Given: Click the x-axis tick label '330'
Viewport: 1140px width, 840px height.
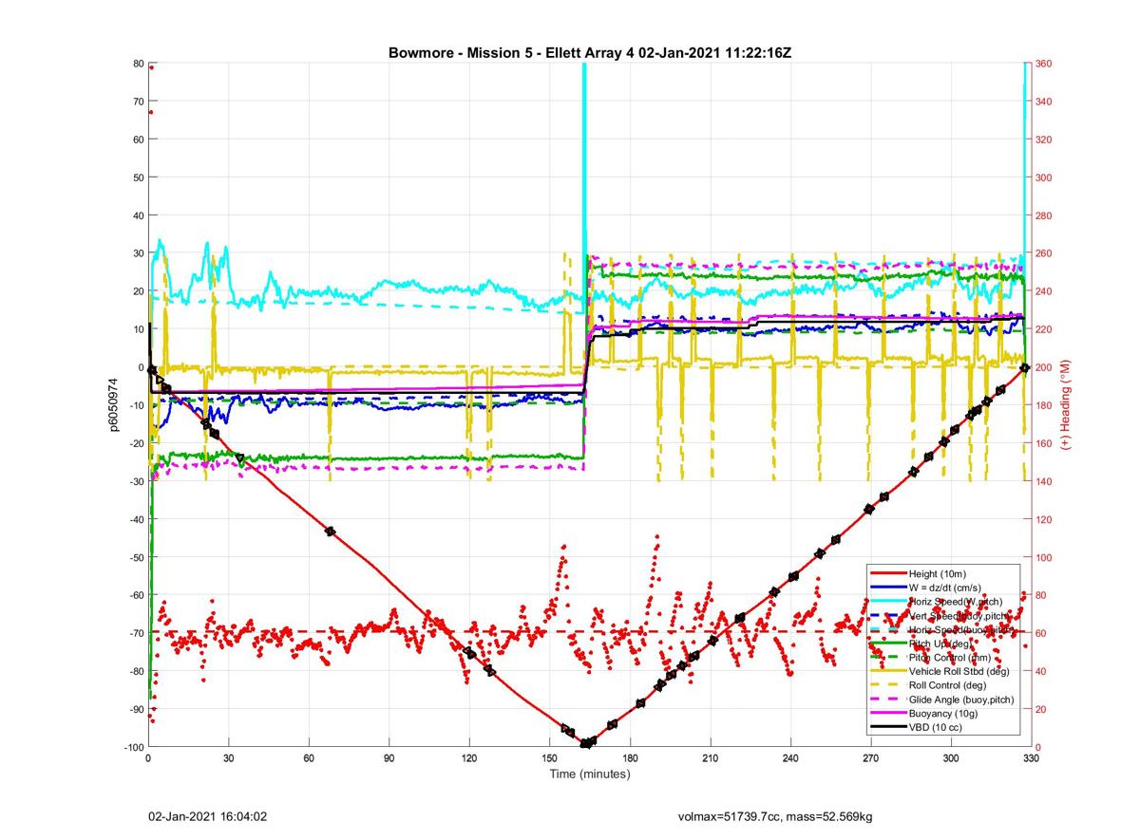Looking at the screenshot, I should 1031,758.
